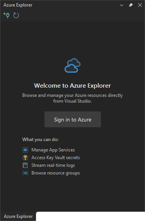Click the 'Access Key Vault secrets' text

pyautogui.click(x=56, y=158)
